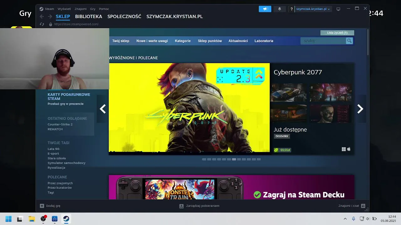Open the Wyświetl menu

pos(64,9)
